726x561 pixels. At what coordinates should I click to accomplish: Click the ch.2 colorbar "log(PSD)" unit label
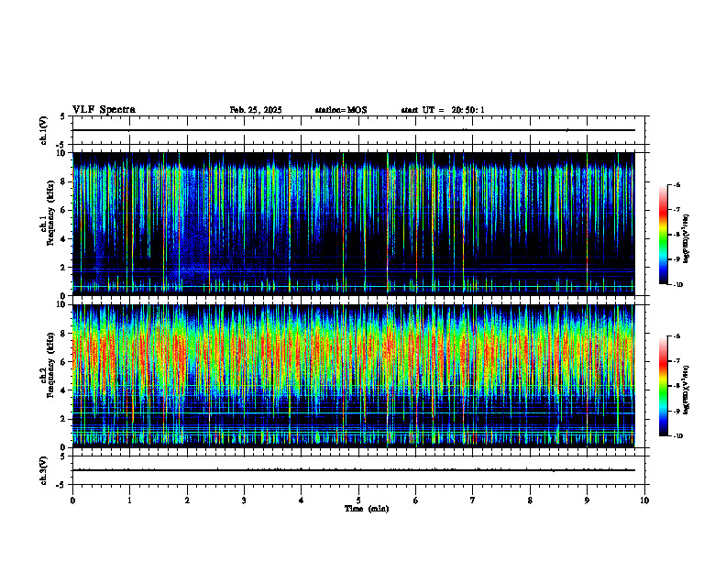click(x=687, y=390)
